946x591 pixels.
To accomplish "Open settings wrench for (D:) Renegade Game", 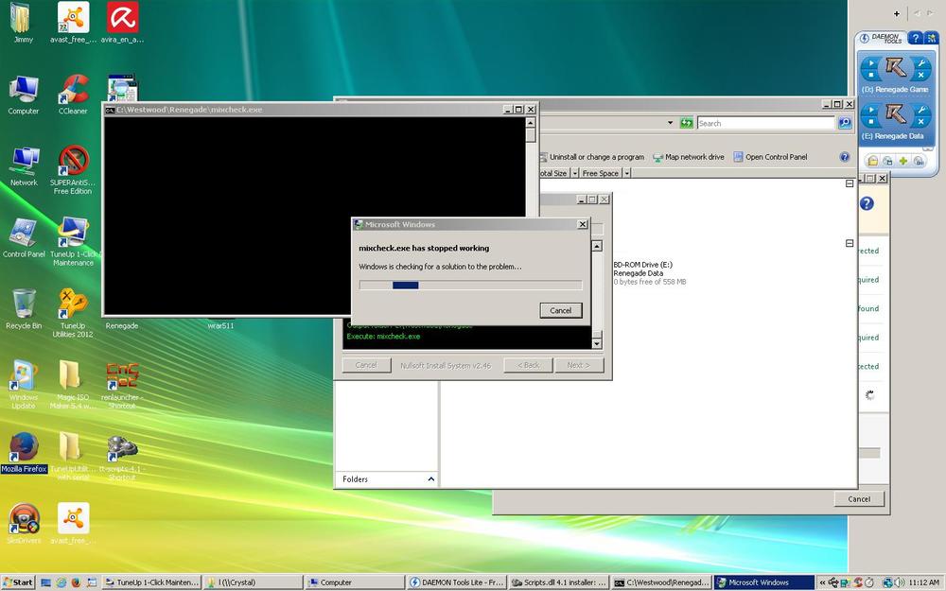I will [x=920, y=62].
